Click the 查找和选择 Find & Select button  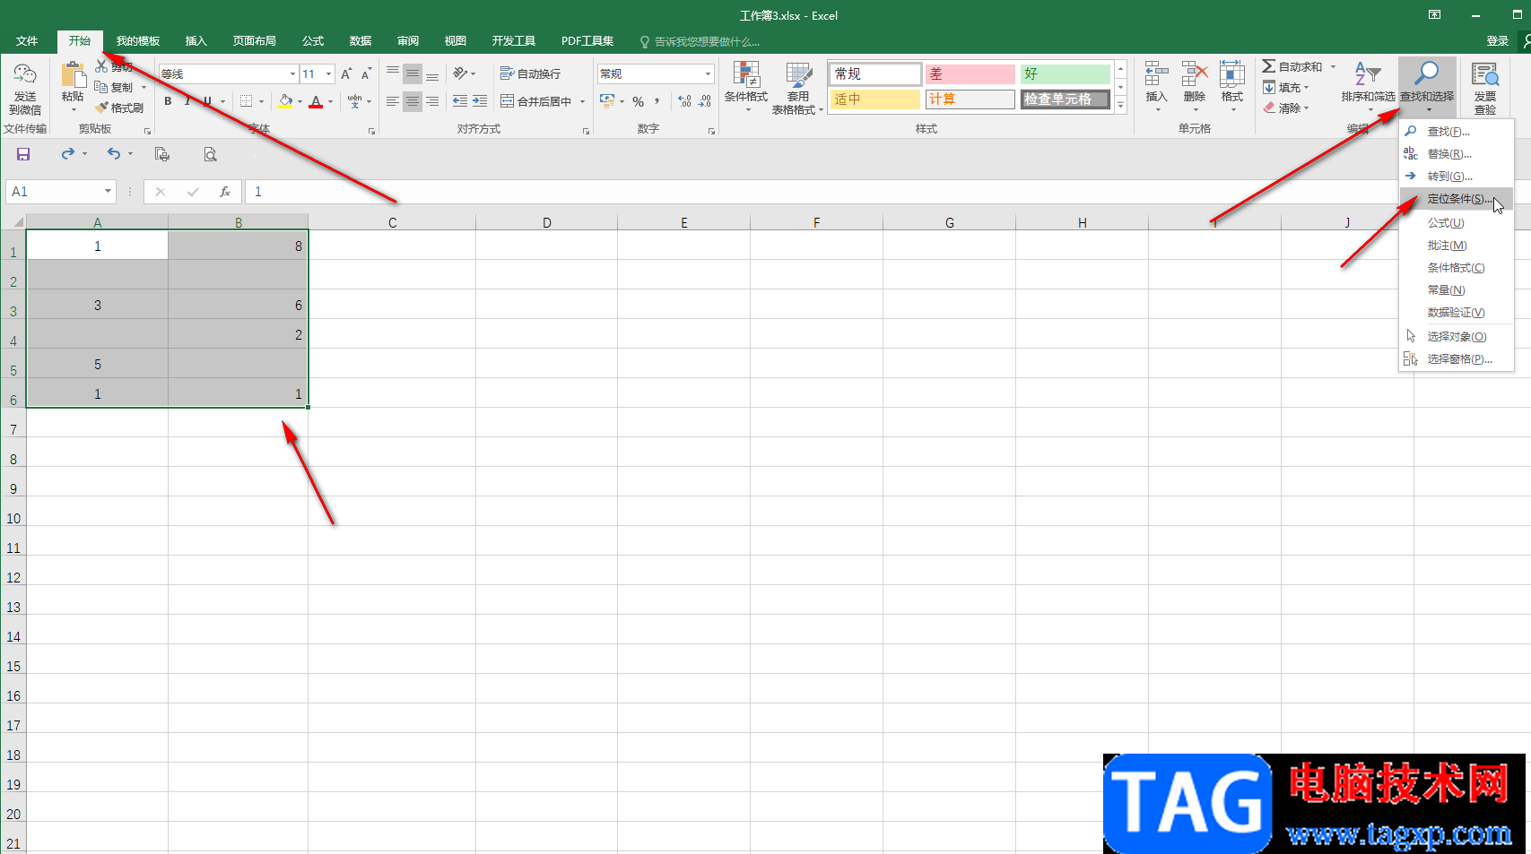(1427, 88)
